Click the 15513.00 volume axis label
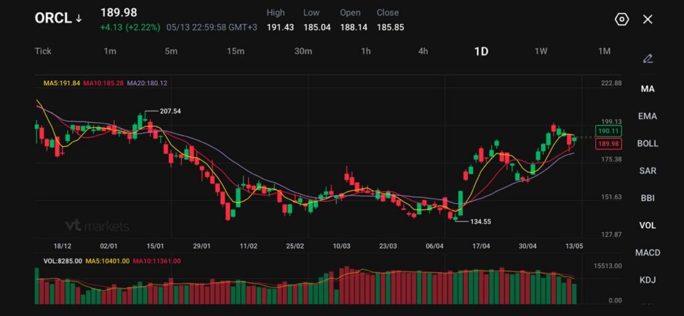Viewport: 684px width, 316px height. point(607,265)
